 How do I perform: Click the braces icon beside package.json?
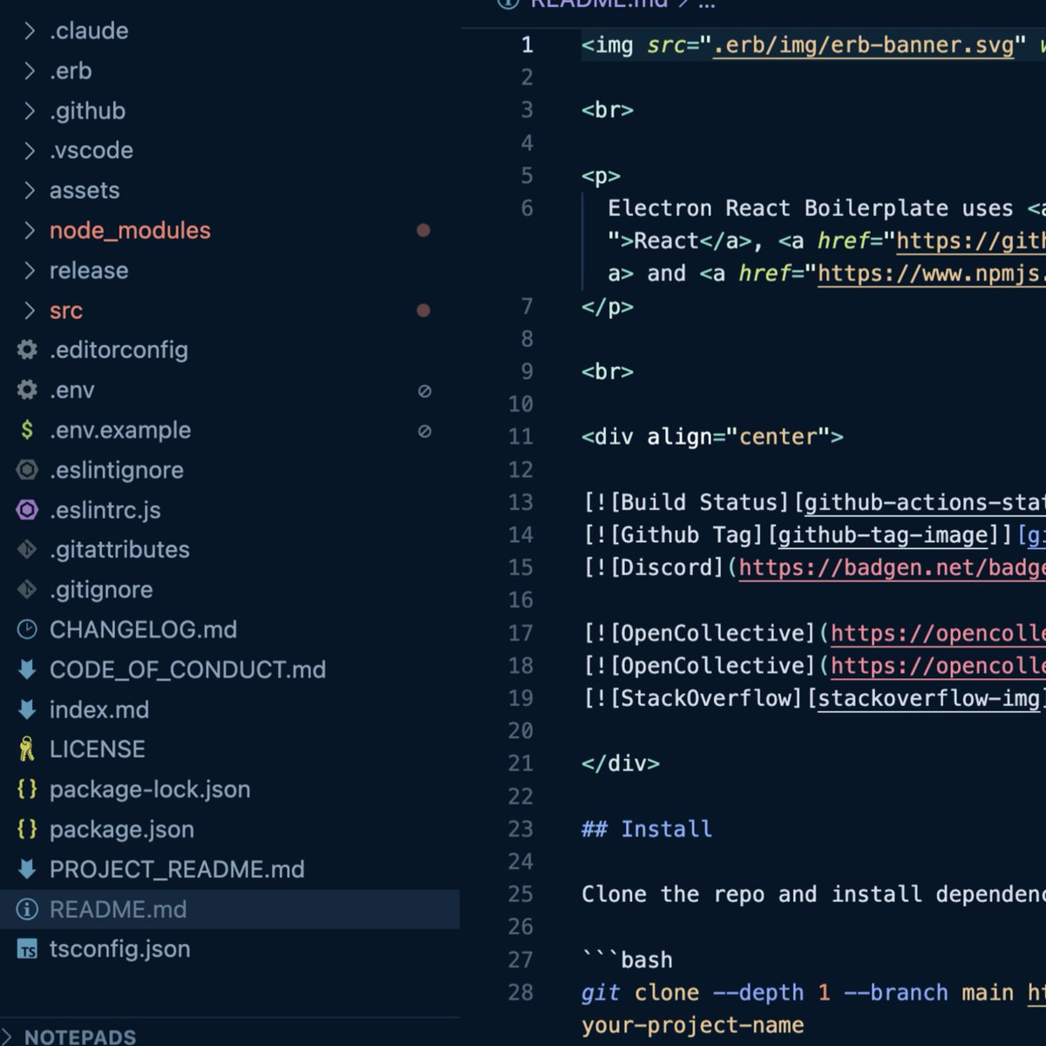coord(28,830)
